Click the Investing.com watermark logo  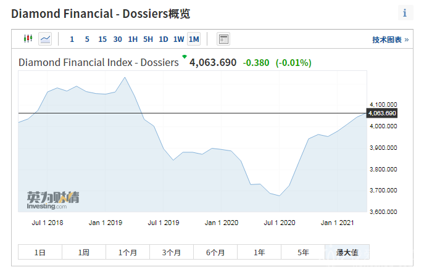coord(53,199)
